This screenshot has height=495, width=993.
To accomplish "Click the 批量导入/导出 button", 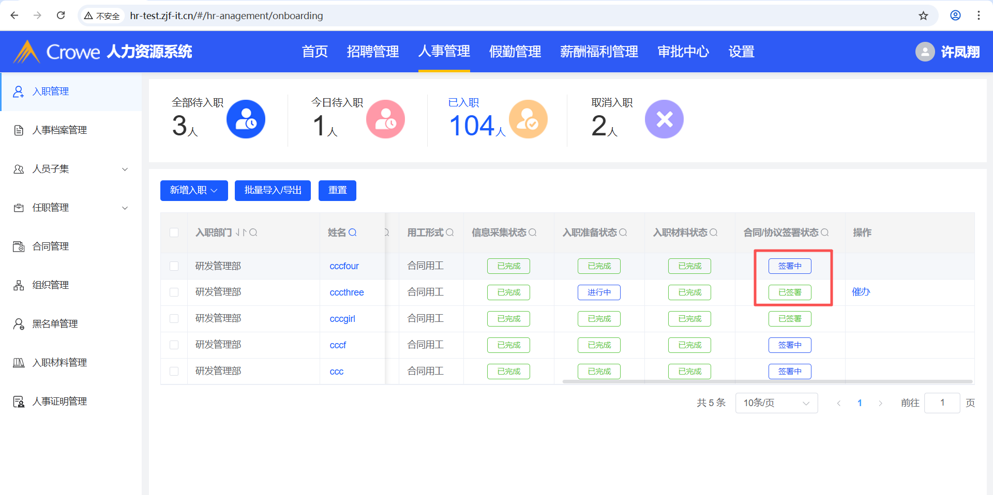I will 273,190.
